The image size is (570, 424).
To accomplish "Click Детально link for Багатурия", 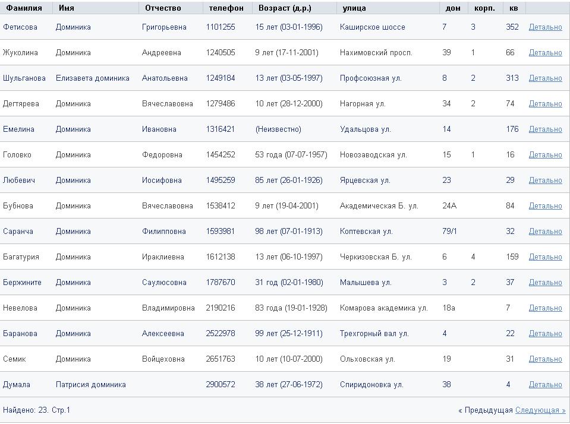I will pyautogui.click(x=545, y=257).
